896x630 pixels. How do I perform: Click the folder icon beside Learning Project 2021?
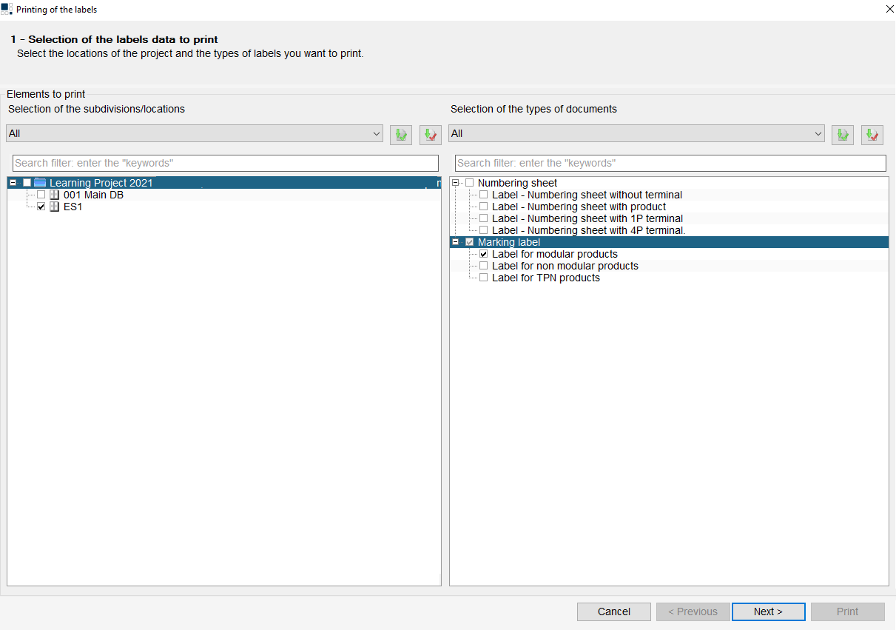(x=38, y=182)
